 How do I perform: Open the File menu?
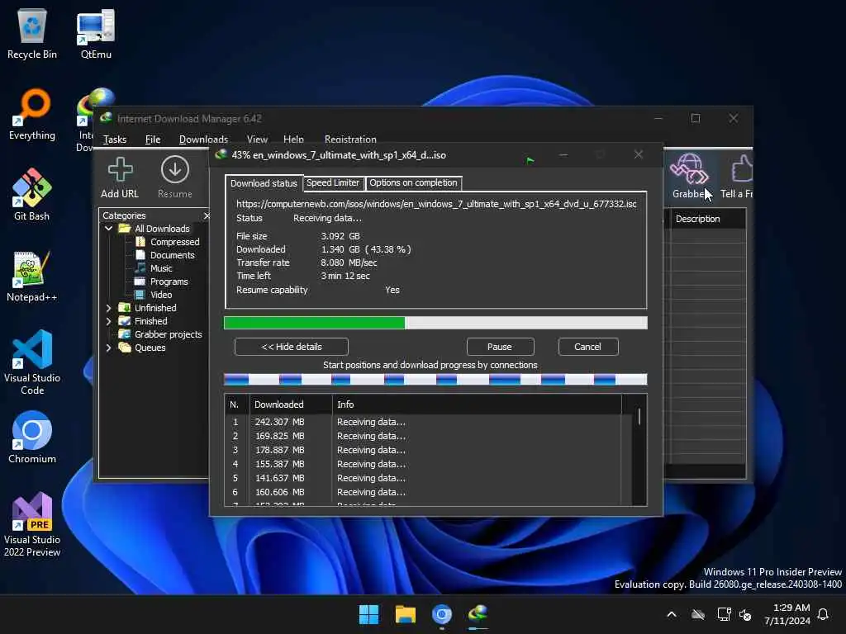(153, 139)
